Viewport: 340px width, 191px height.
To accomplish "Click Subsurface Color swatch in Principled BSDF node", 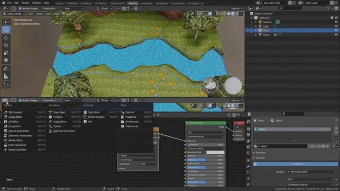I will 215,152.
